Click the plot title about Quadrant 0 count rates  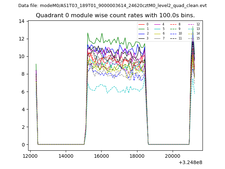(115, 15)
